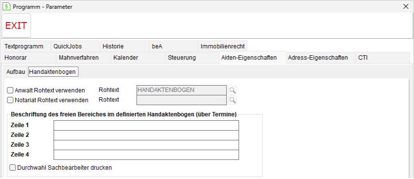Click the 'Beschriftung des freien Bereiches' group title
Screen dimensions: 414x179
124,115
